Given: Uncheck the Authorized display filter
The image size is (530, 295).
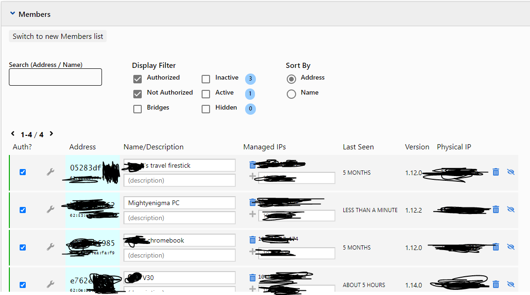Looking at the screenshot, I should coord(138,79).
